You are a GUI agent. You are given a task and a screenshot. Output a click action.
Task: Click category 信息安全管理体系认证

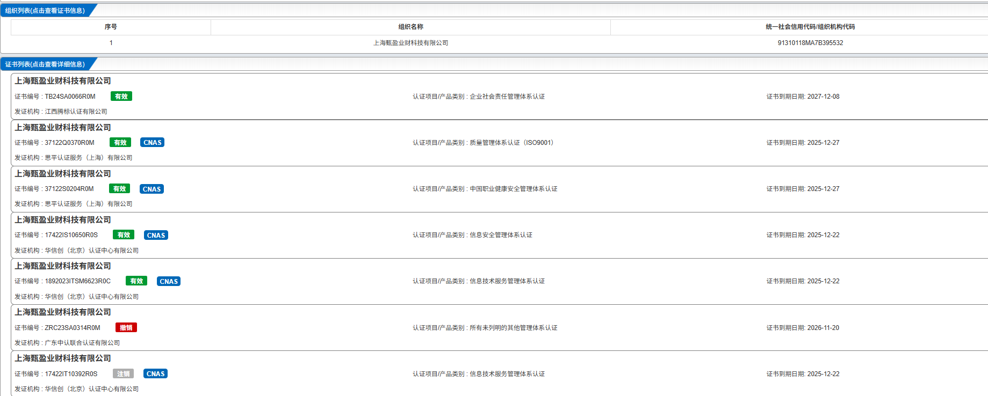501,235
